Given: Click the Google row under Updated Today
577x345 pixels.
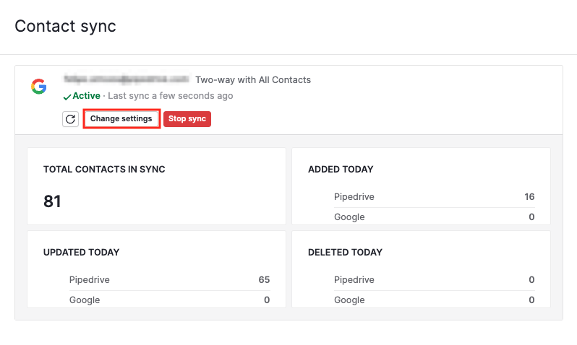Looking at the screenshot, I should click(x=169, y=300).
